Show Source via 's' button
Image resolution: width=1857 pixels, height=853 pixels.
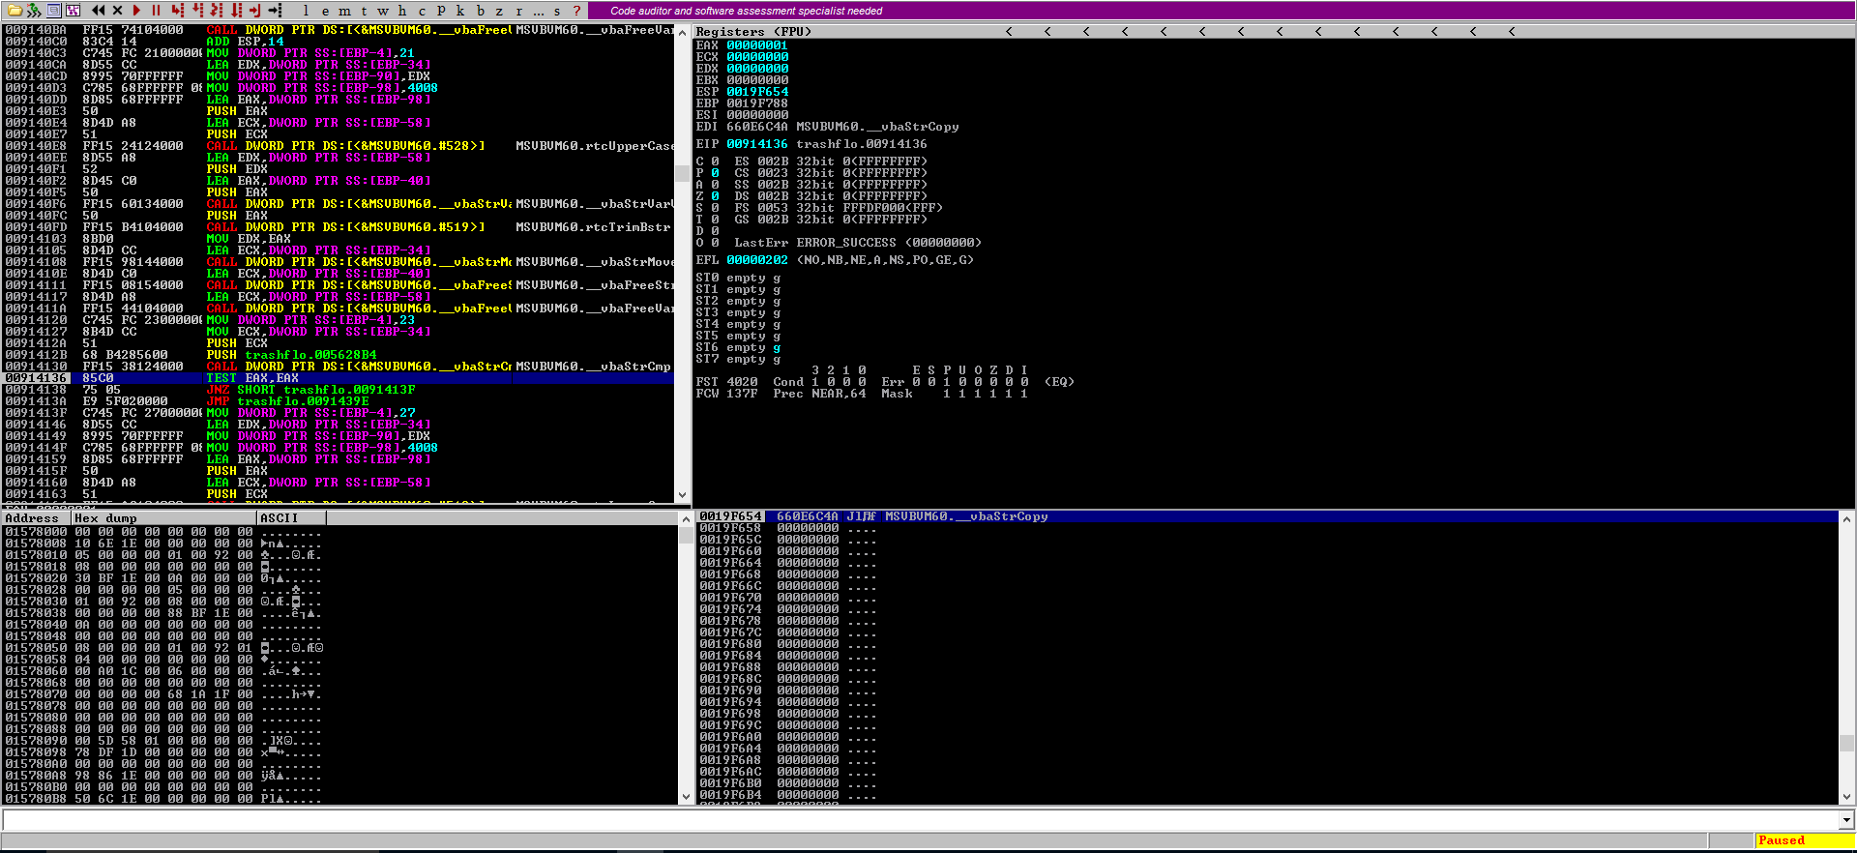click(x=557, y=11)
